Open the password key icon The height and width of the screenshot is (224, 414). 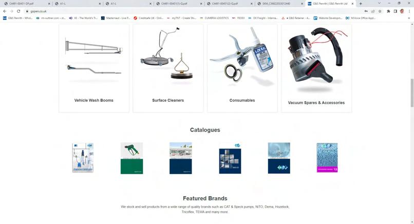pyautogui.click(x=366, y=11)
